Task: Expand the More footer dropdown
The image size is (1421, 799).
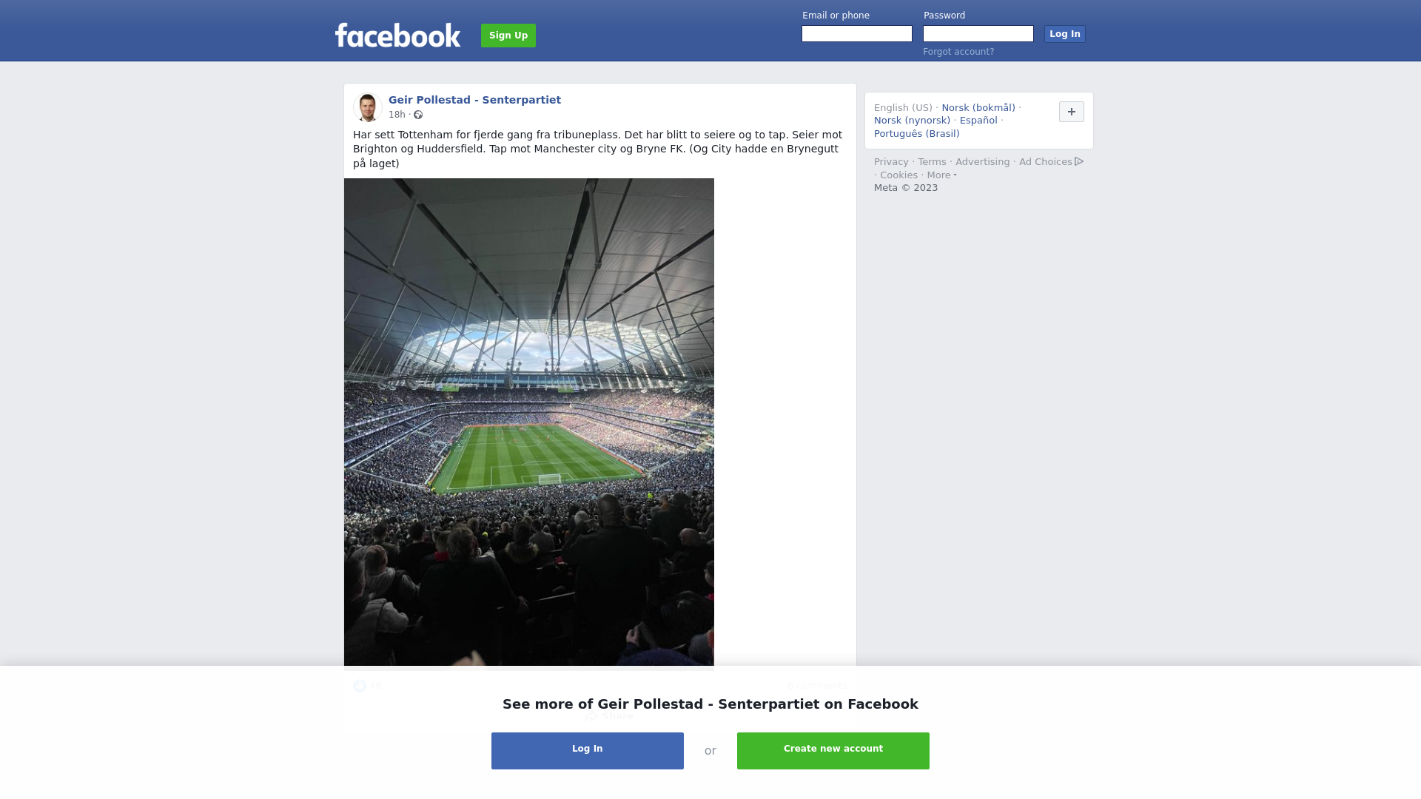Action: pos(941,175)
